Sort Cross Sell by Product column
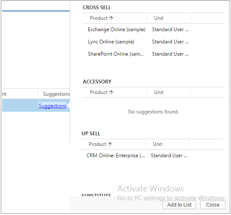 (x=101, y=18)
